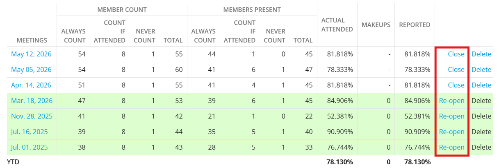Re-open the Mar. 18, 2026 meeting
This screenshot has height=168, width=499.
[451, 101]
